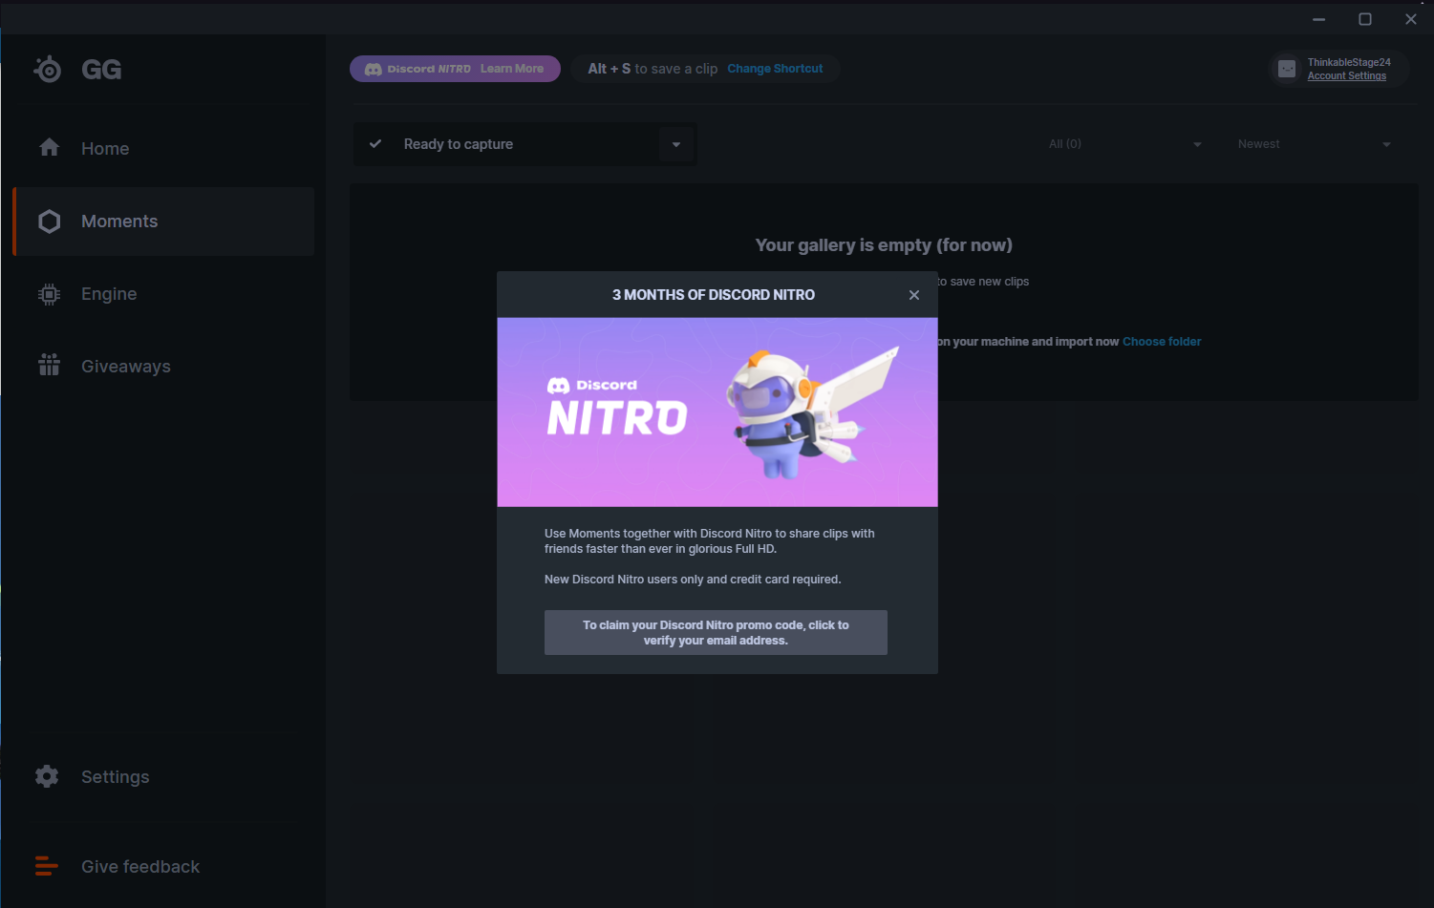Click the Discord logo in the Nitro pill
This screenshot has height=908, width=1434.
(x=374, y=69)
